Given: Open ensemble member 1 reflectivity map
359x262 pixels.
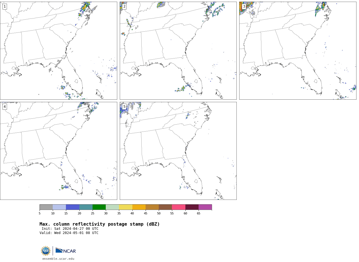Looking at the screenshot, I should pos(58,51).
